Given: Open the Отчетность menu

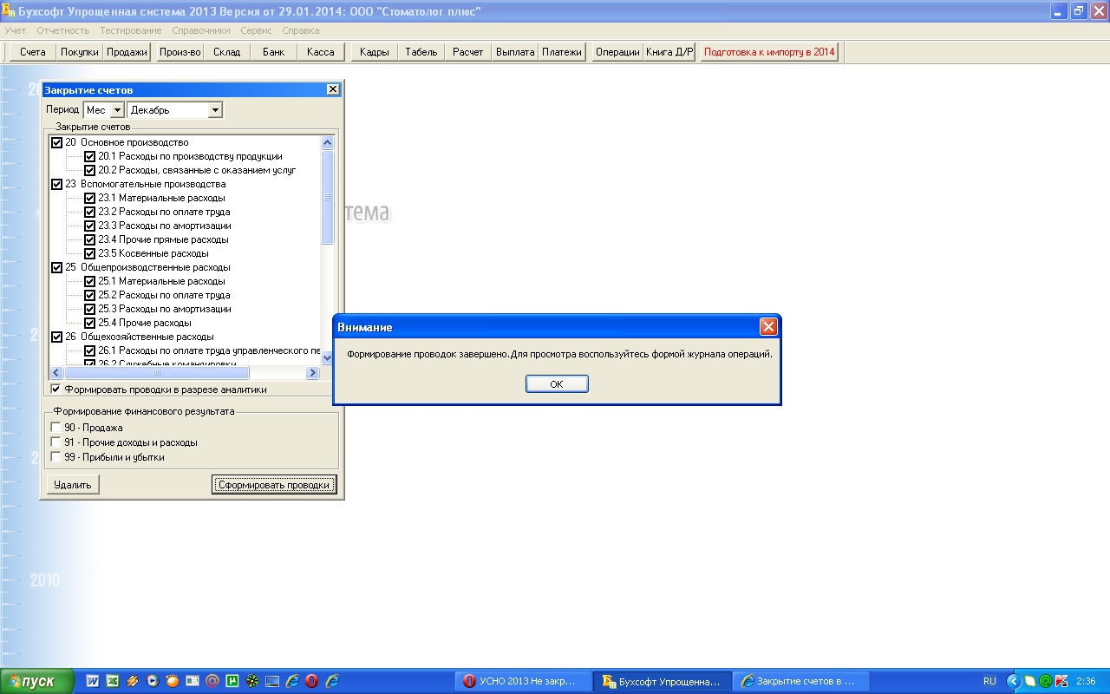Looking at the screenshot, I should (62, 30).
